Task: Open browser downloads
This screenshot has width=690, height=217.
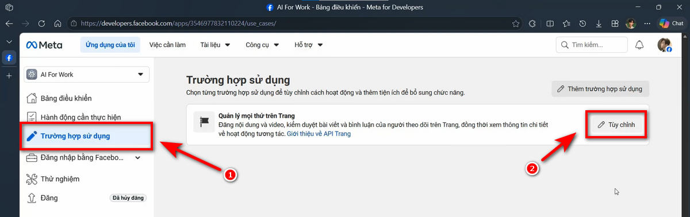Action: pyautogui.click(x=599, y=24)
